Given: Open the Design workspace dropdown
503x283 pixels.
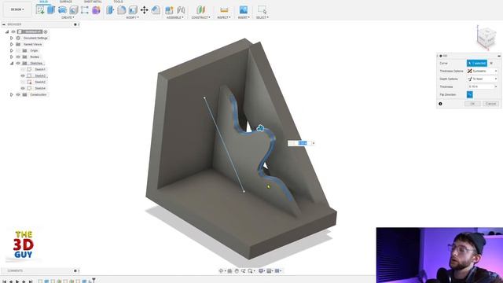Looking at the screenshot, I should (17, 9).
